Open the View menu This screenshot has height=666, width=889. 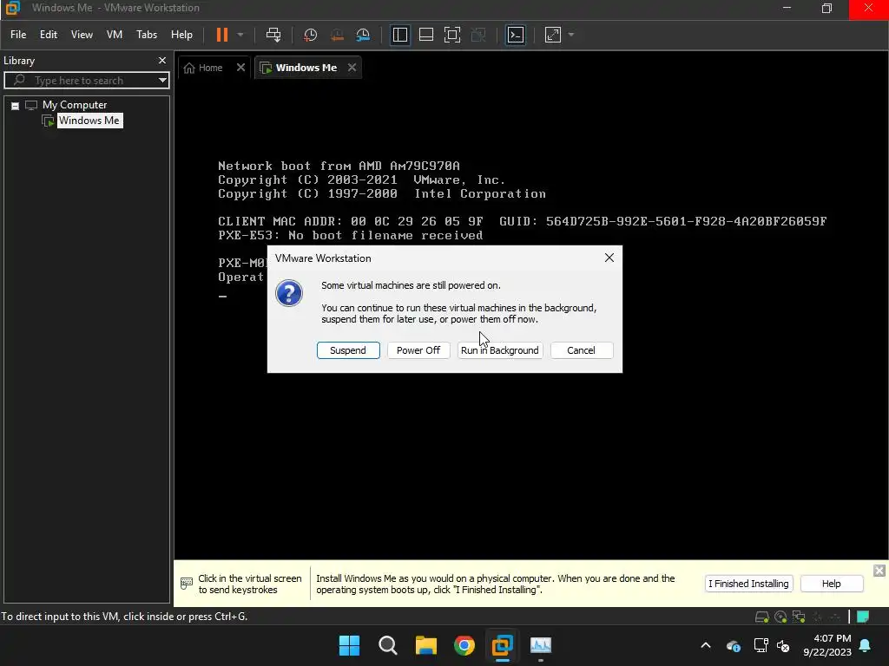pyautogui.click(x=82, y=35)
